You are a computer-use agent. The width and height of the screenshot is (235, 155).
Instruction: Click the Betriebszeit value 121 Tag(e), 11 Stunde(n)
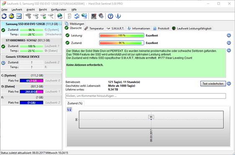point(124,82)
